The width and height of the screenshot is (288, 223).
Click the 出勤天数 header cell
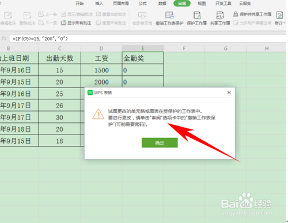(x=60, y=58)
